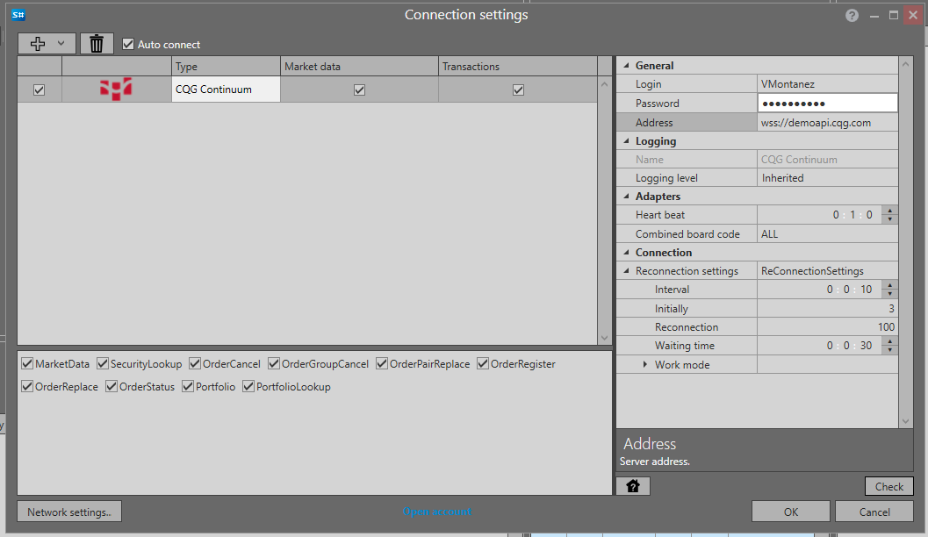The width and height of the screenshot is (928, 537).
Task: Toggle the Auto connect checkbox
Action: pyautogui.click(x=128, y=44)
